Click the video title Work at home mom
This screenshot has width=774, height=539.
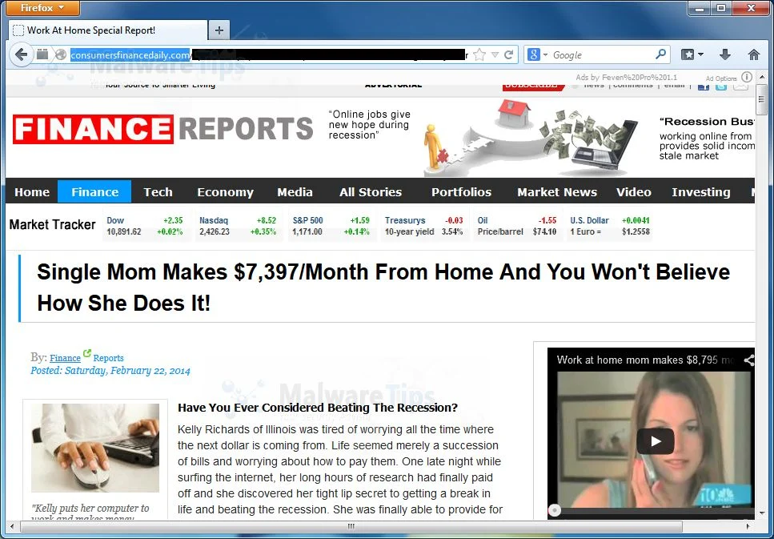644,360
